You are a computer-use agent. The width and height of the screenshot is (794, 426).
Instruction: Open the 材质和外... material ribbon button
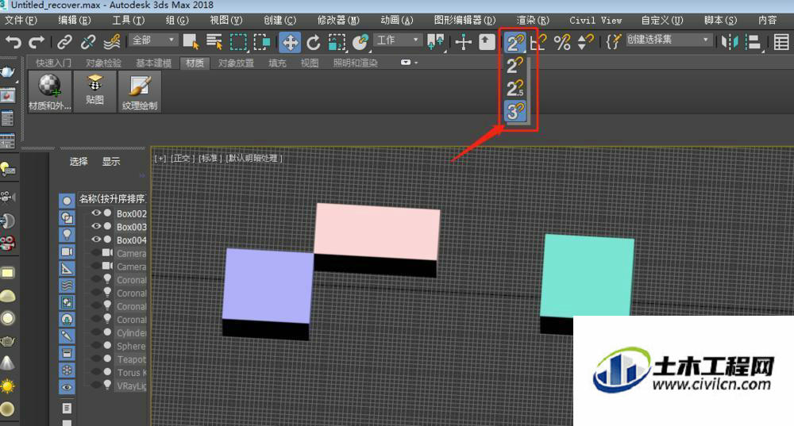49,91
